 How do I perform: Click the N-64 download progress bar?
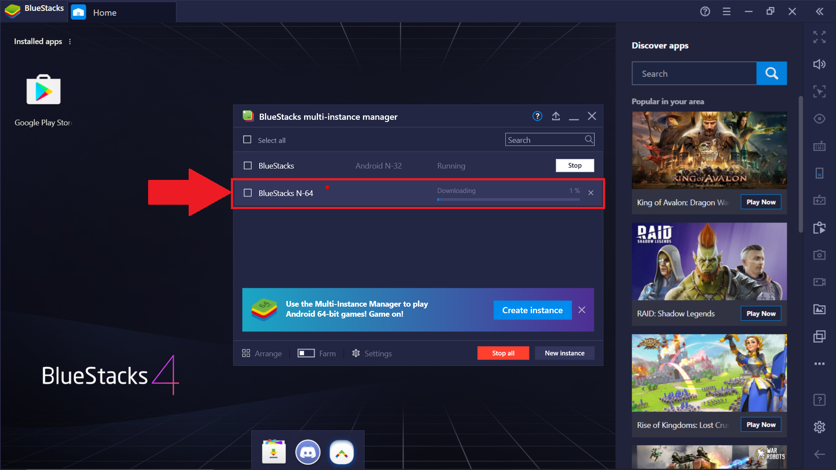pos(508,199)
